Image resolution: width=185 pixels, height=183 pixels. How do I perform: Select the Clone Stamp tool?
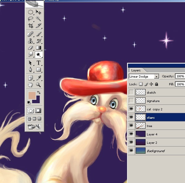[x=31, y=41]
